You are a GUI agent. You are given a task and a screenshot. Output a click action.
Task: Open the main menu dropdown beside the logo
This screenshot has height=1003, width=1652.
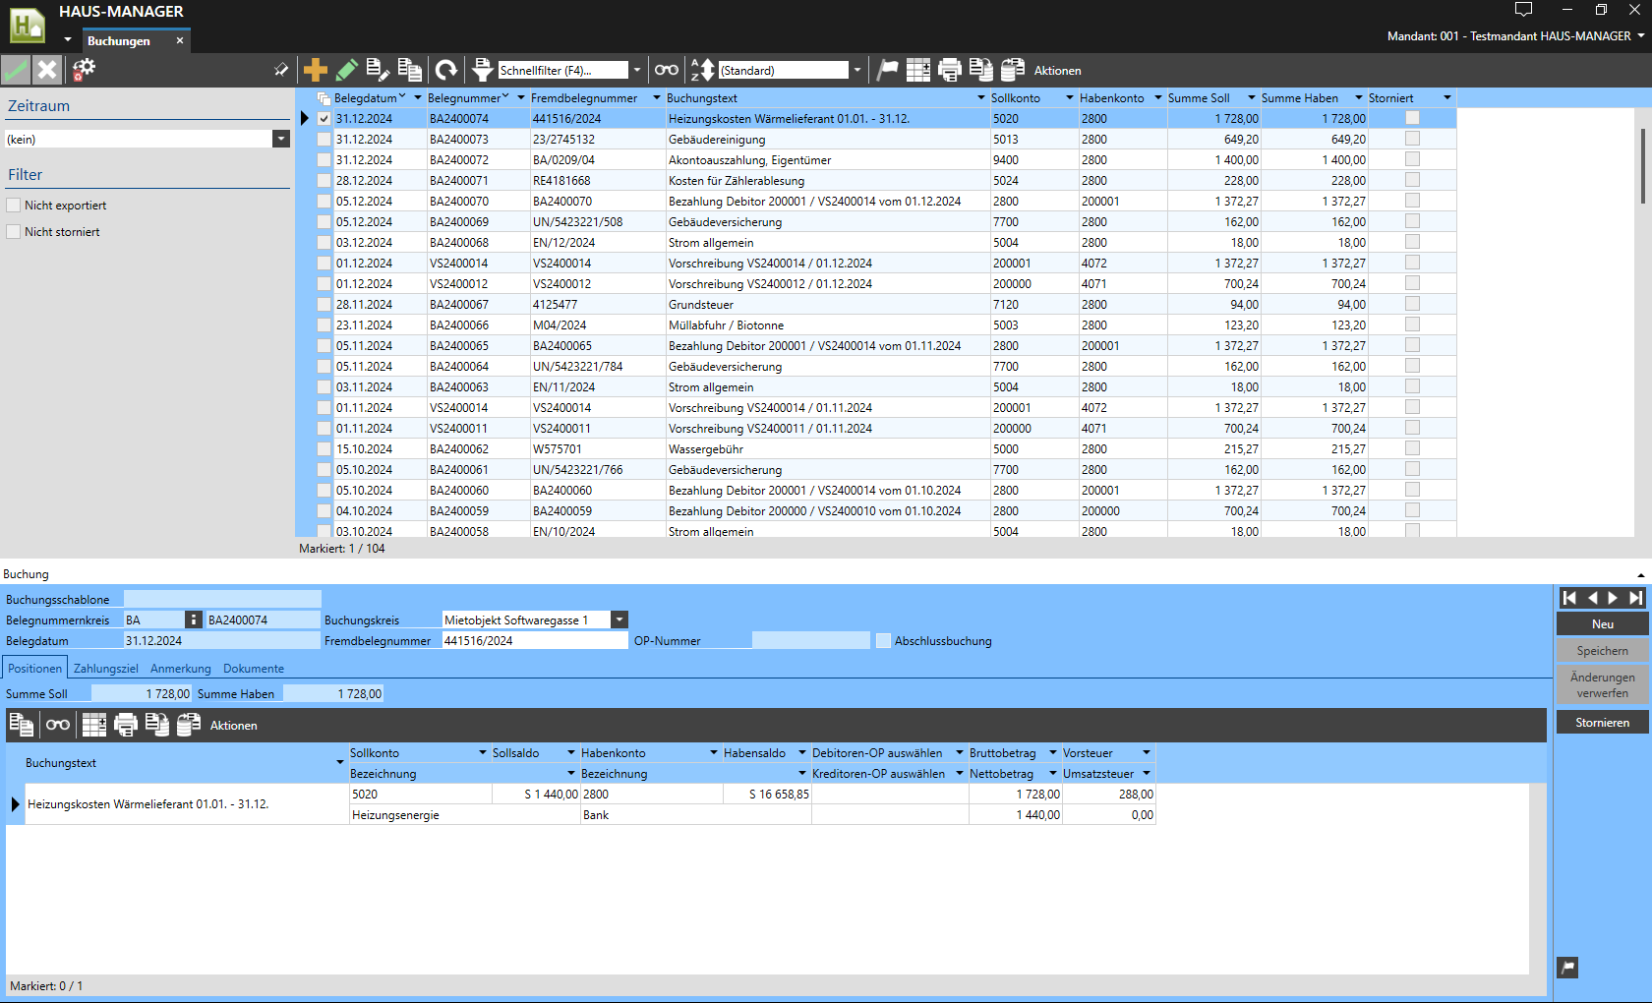click(68, 40)
